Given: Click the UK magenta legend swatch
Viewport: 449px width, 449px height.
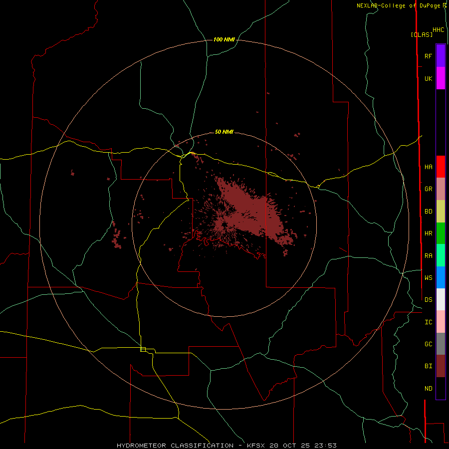Looking at the screenshot, I should (441, 78).
